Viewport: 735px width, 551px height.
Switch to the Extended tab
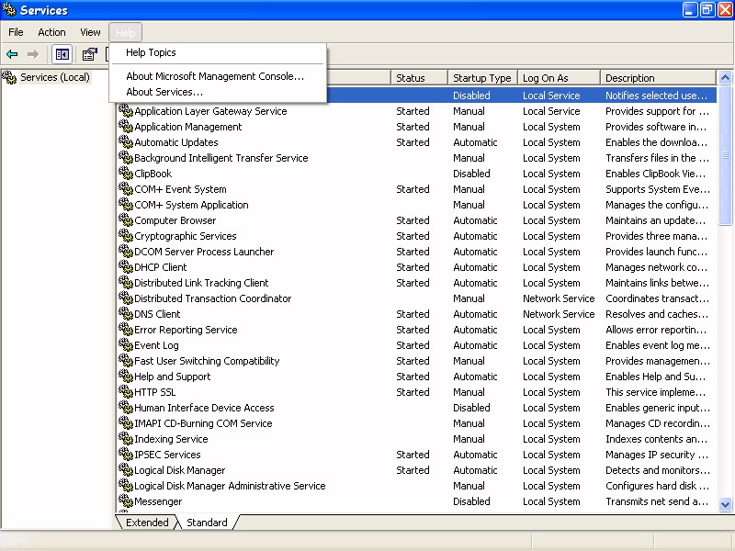pyautogui.click(x=147, y=523)
